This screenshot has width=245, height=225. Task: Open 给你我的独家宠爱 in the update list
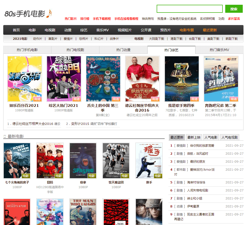click(x=202, y=146)
